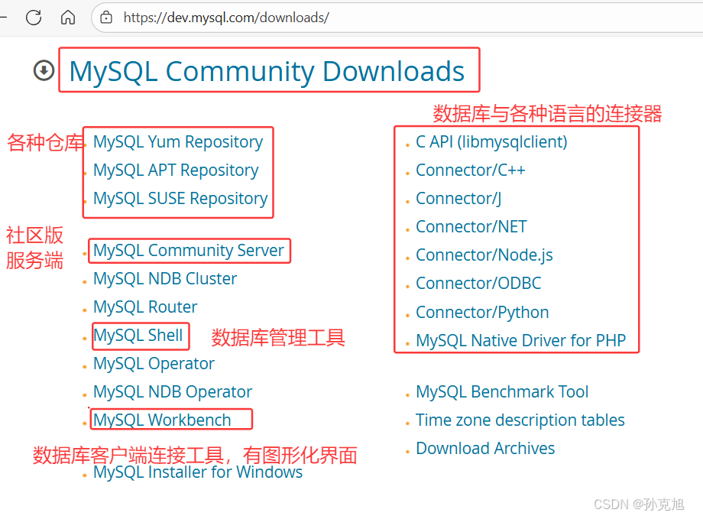Viewport: 703px width, 516px height.
Task: Open MySQL SUSE Repository
Action: pos(180,198)
